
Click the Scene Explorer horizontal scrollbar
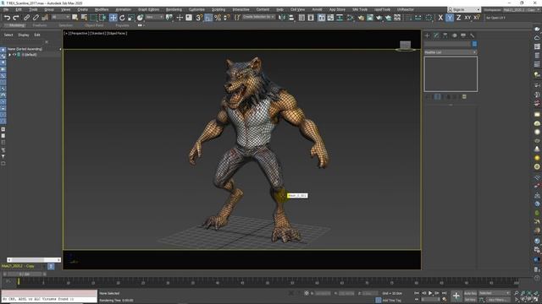(x=34, y=260)
